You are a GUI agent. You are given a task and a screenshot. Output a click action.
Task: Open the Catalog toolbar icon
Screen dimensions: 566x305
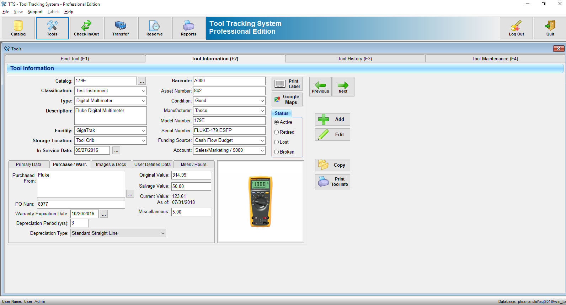[x=18, y=26]
